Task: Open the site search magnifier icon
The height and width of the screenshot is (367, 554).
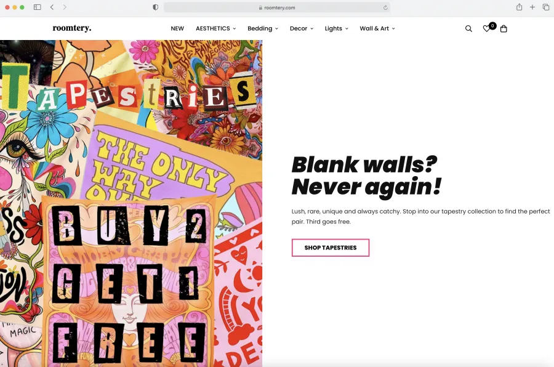Action: (468, 29)
